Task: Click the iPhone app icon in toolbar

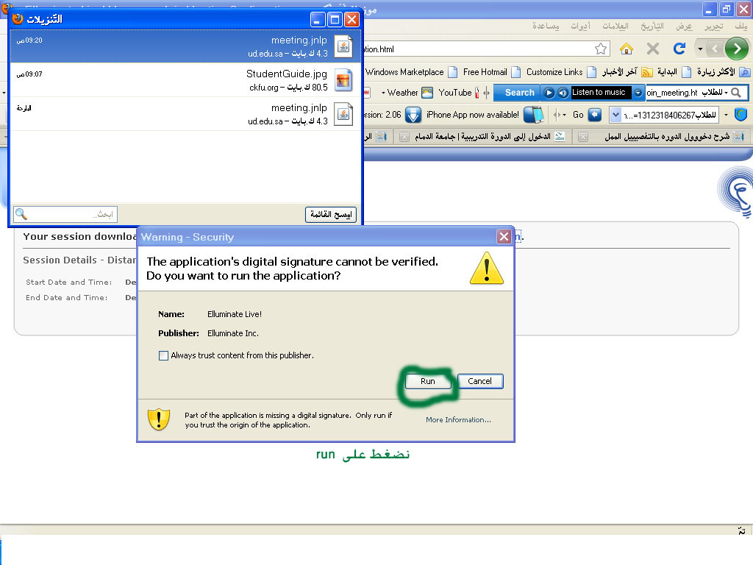Action: (534, 115)
